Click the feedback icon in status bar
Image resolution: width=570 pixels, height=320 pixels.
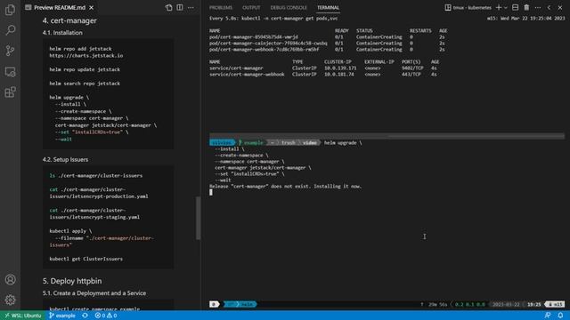pyautogui.click(x=548, y=316)
